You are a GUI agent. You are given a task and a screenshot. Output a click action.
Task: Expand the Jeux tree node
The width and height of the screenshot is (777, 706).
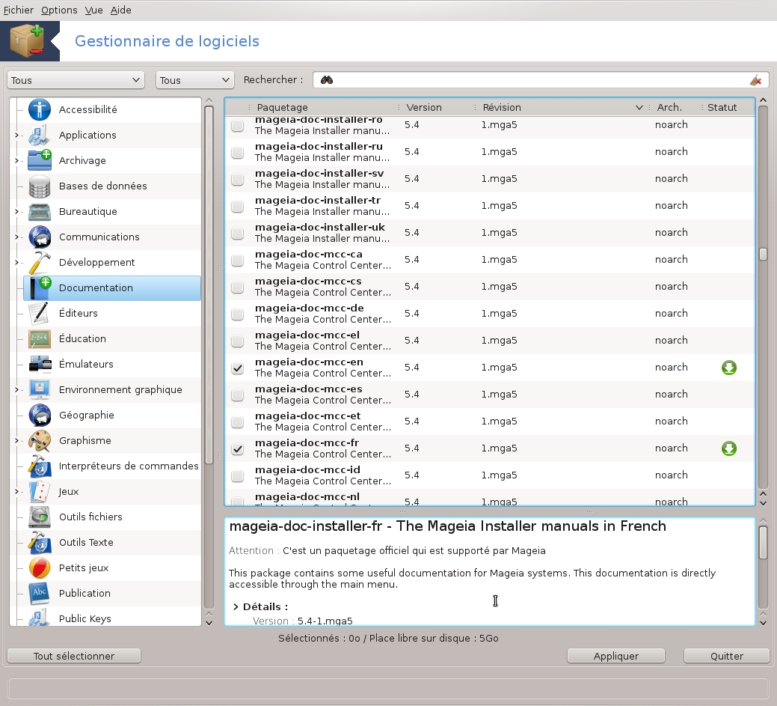click(16, 492)
